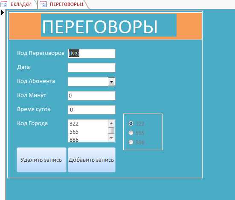
Task: Select 565 in Код Города list
Action: (88, 132)
